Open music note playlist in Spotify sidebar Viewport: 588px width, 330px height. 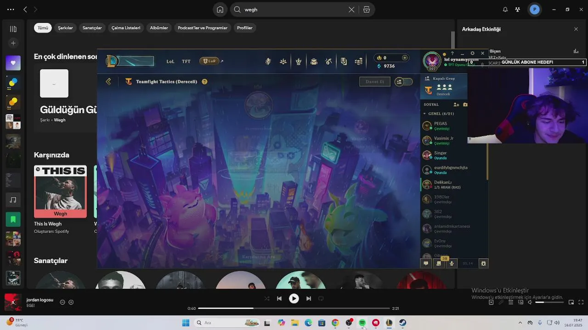(13, 200)
